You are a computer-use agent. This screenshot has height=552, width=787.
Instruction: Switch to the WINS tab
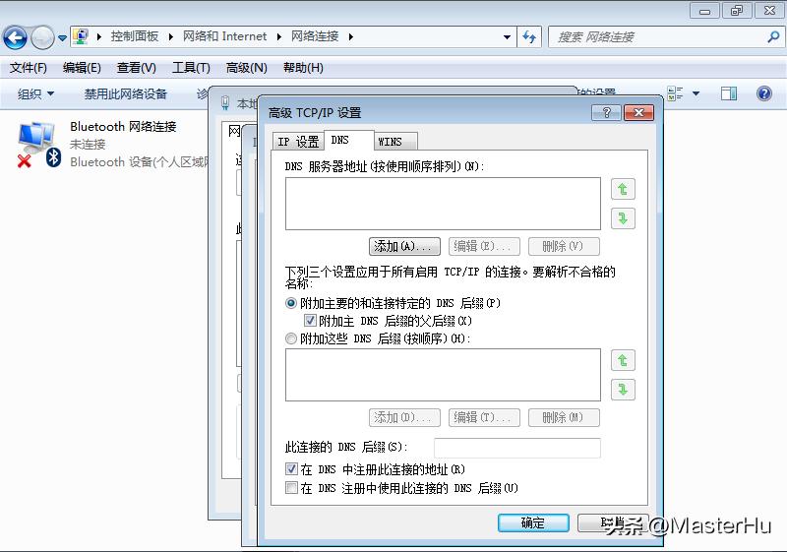click(395, 142)
